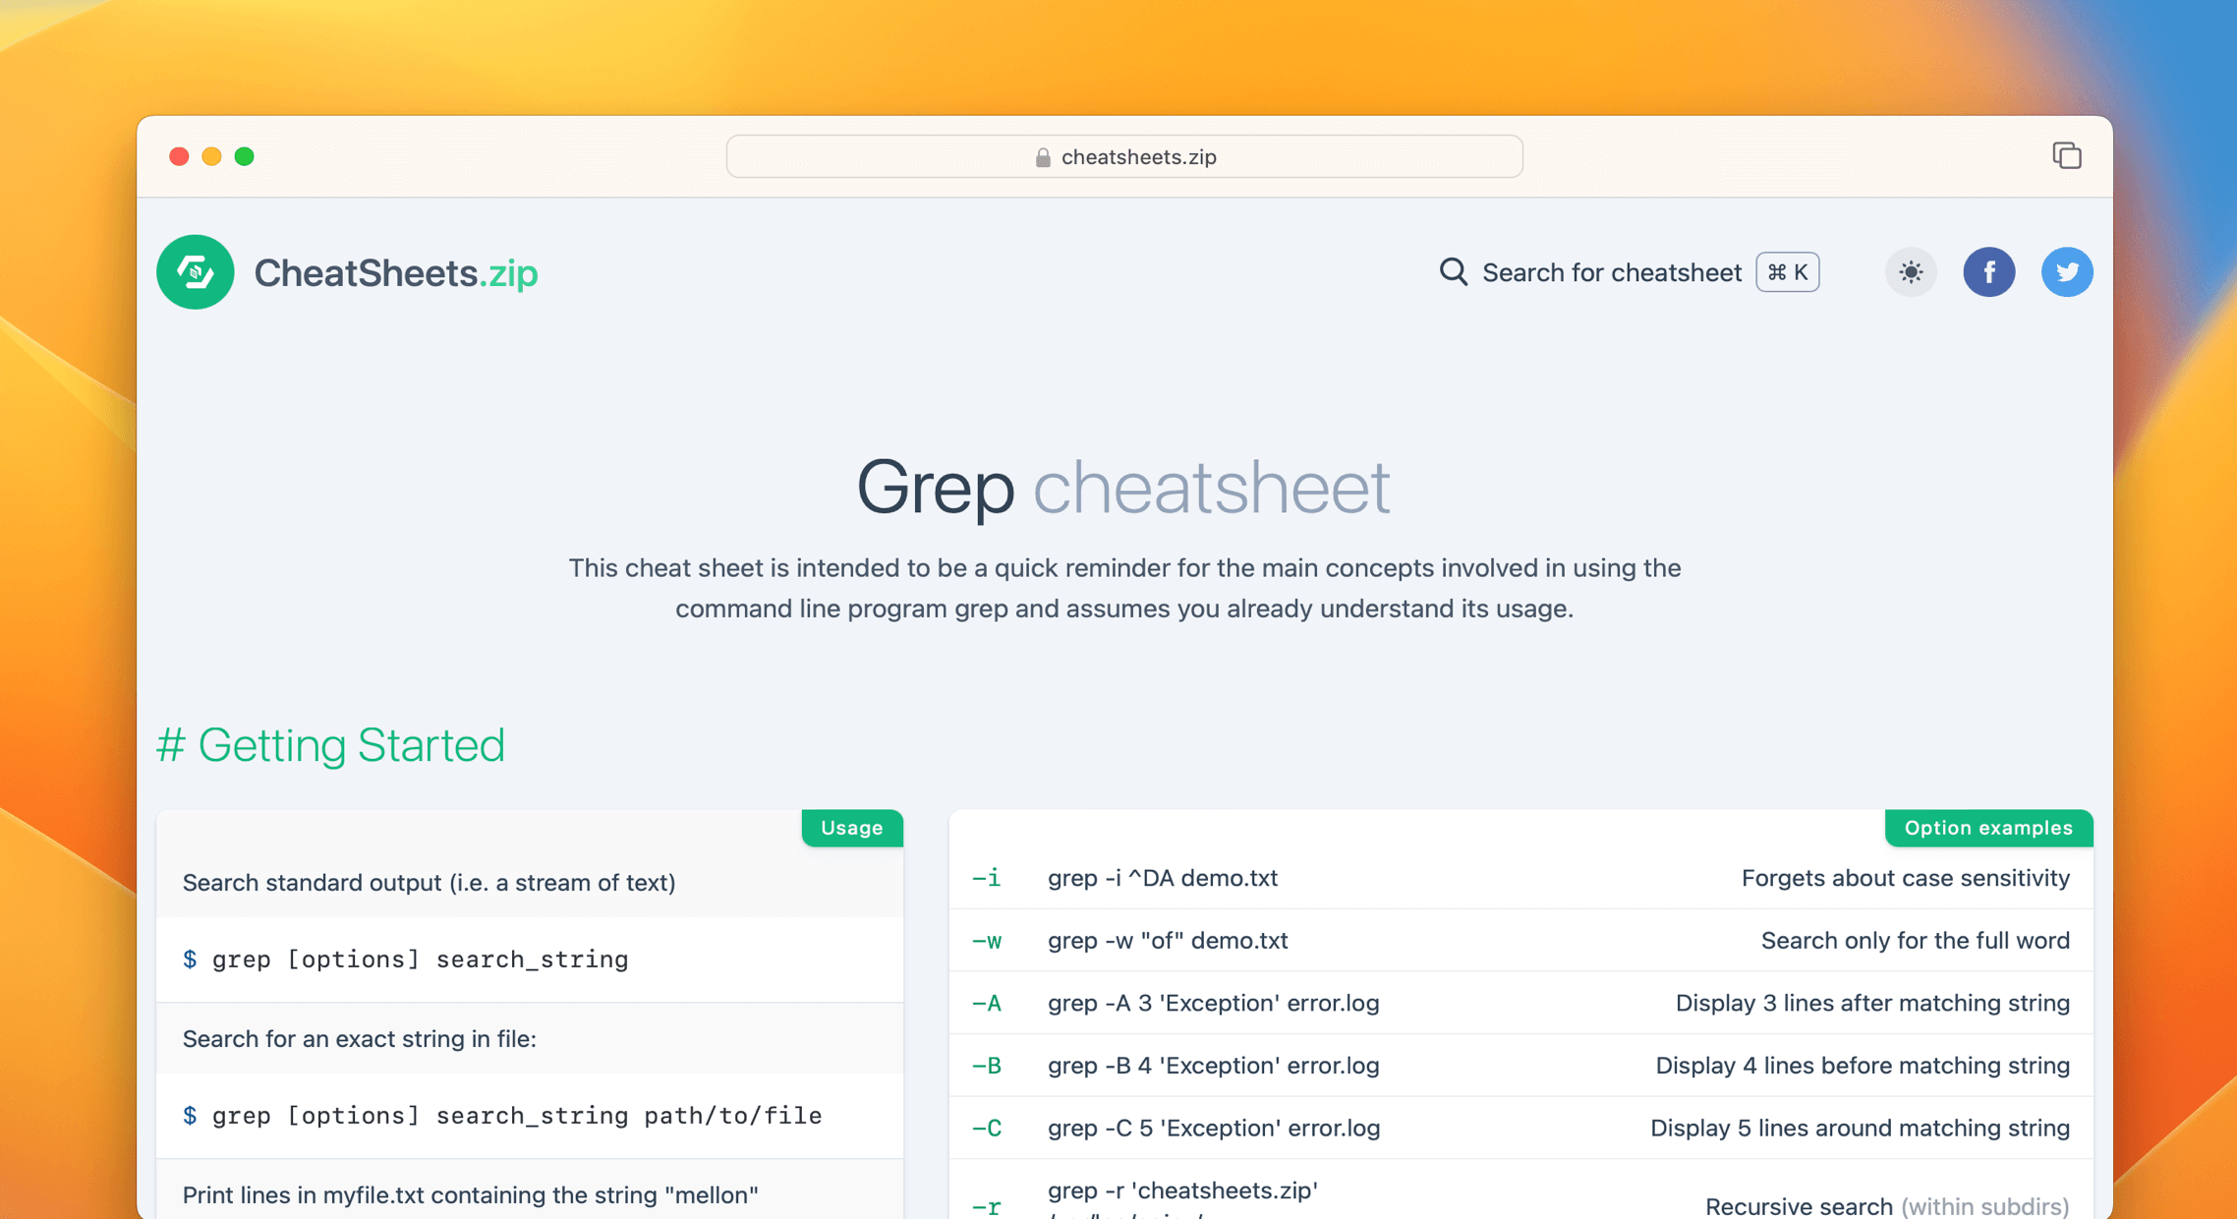
Task: Toggle dark mode with the sun icon
Action: (1910, 272)
